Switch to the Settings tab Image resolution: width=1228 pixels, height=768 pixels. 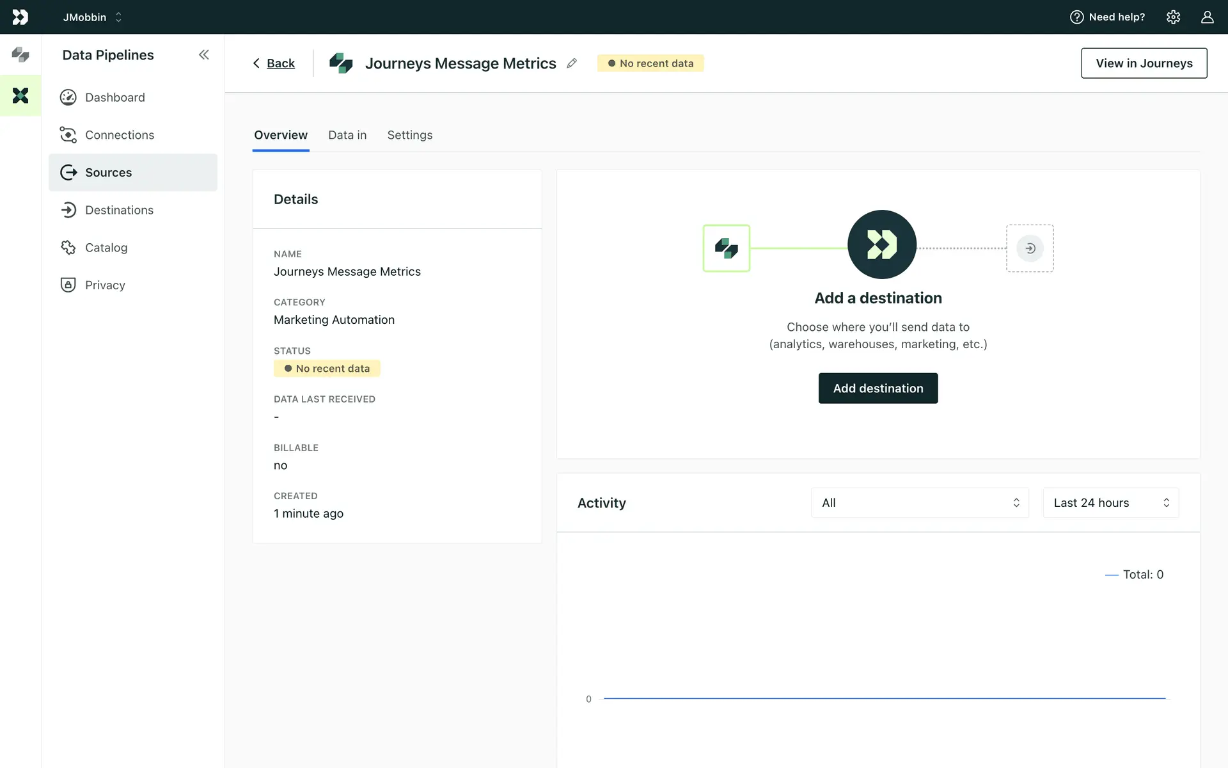click(409, 135)
